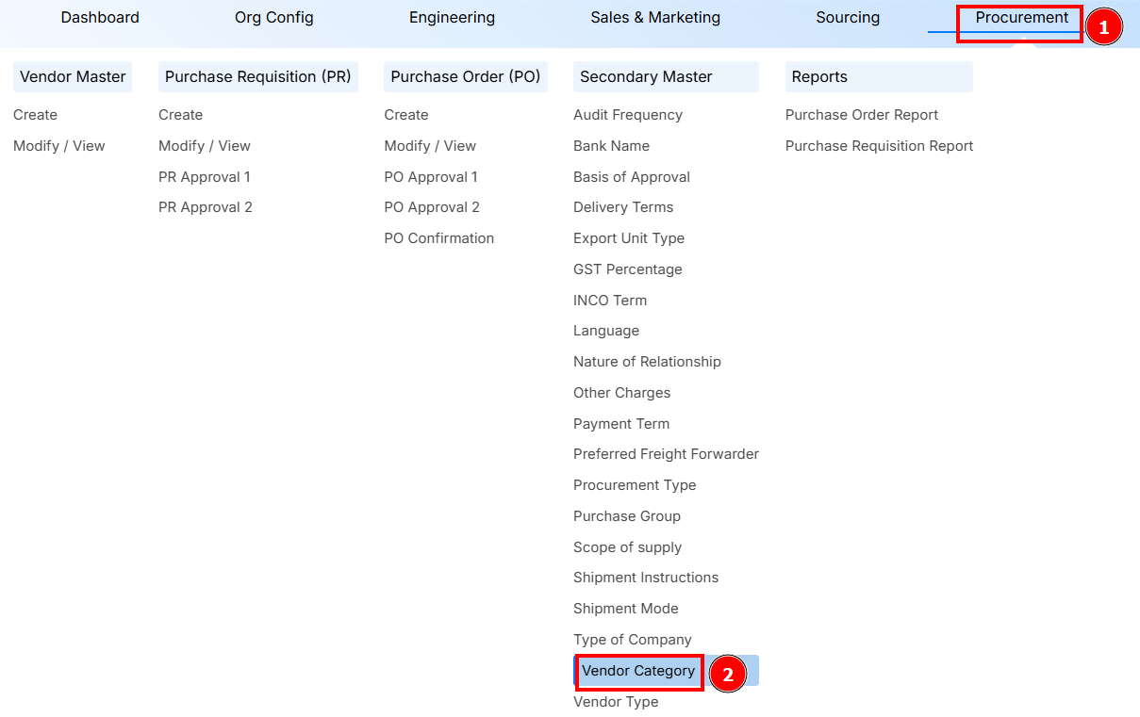The width and height of the screenshot is (1140, 717).
Task: Open PO Confirmation
Action: click(438, 237)
